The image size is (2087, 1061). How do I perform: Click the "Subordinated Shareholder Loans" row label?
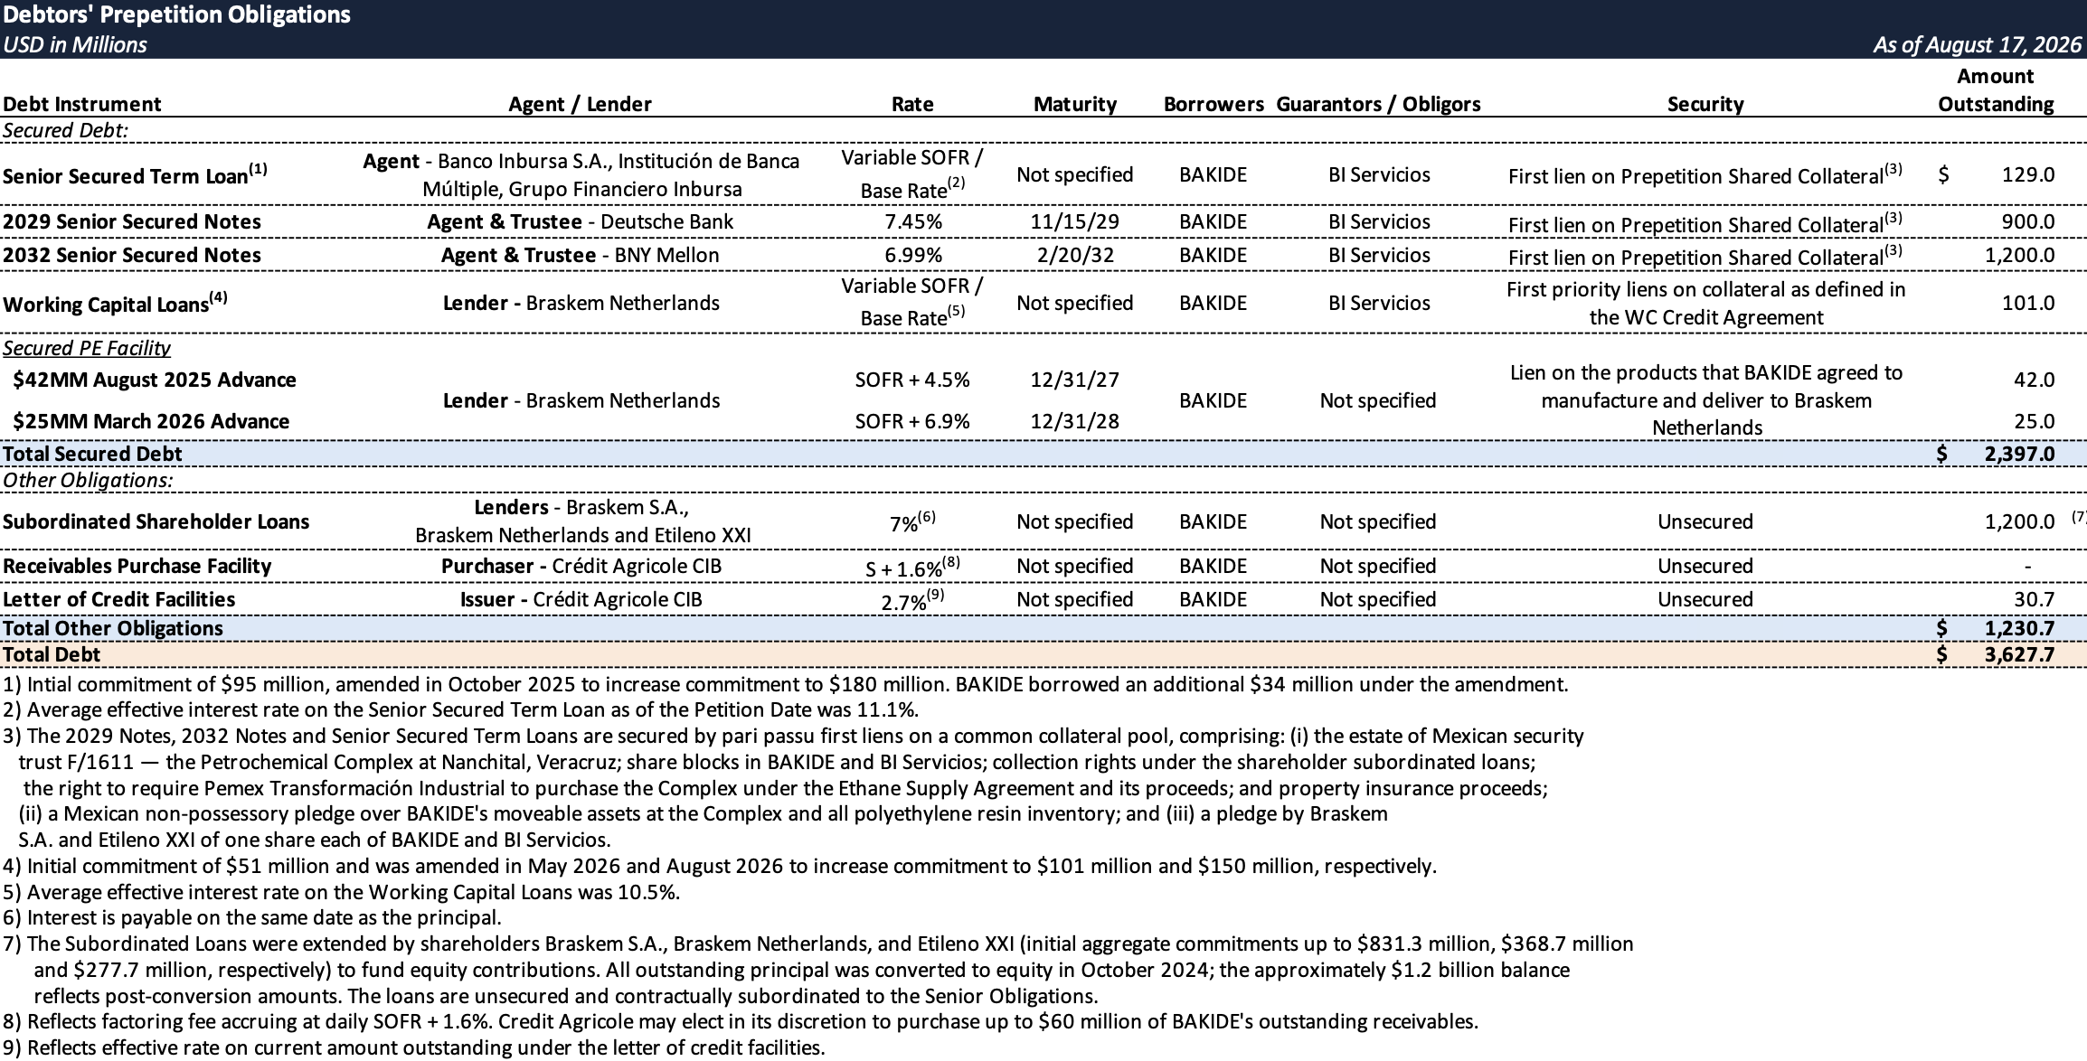point(156,521)
